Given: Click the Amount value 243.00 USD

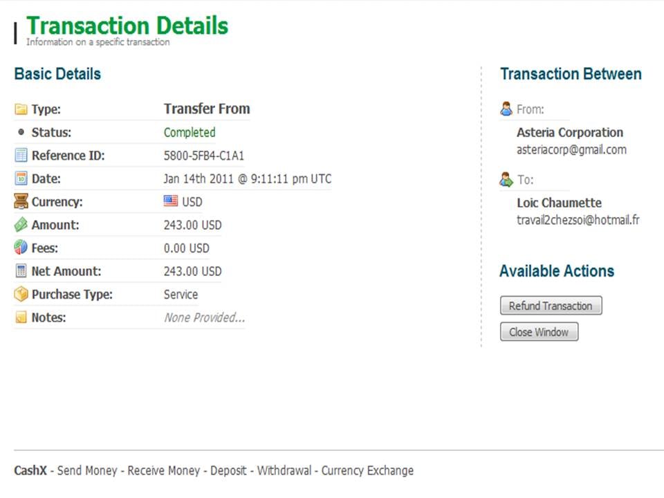Looking at the screenshot, I should pyautogui.click(x=193, y=225).
